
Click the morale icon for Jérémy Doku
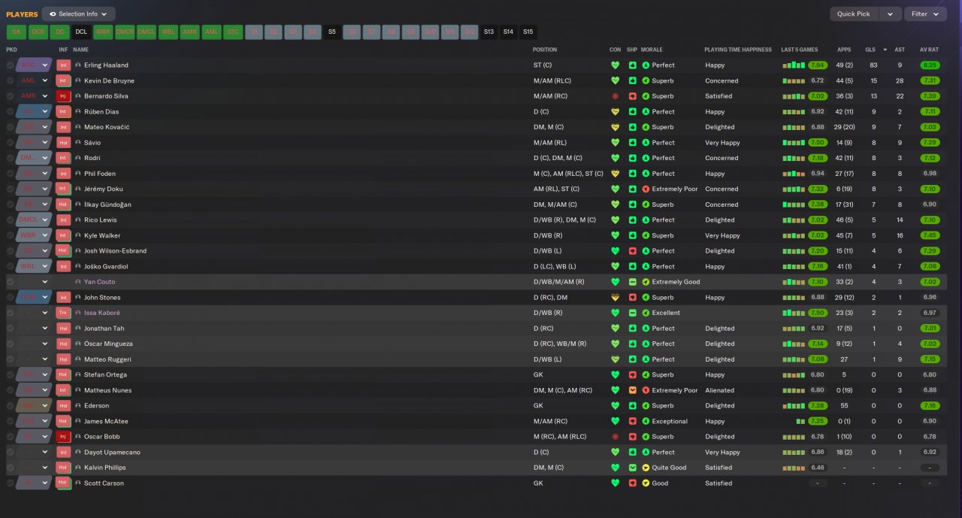click(646, 189)
